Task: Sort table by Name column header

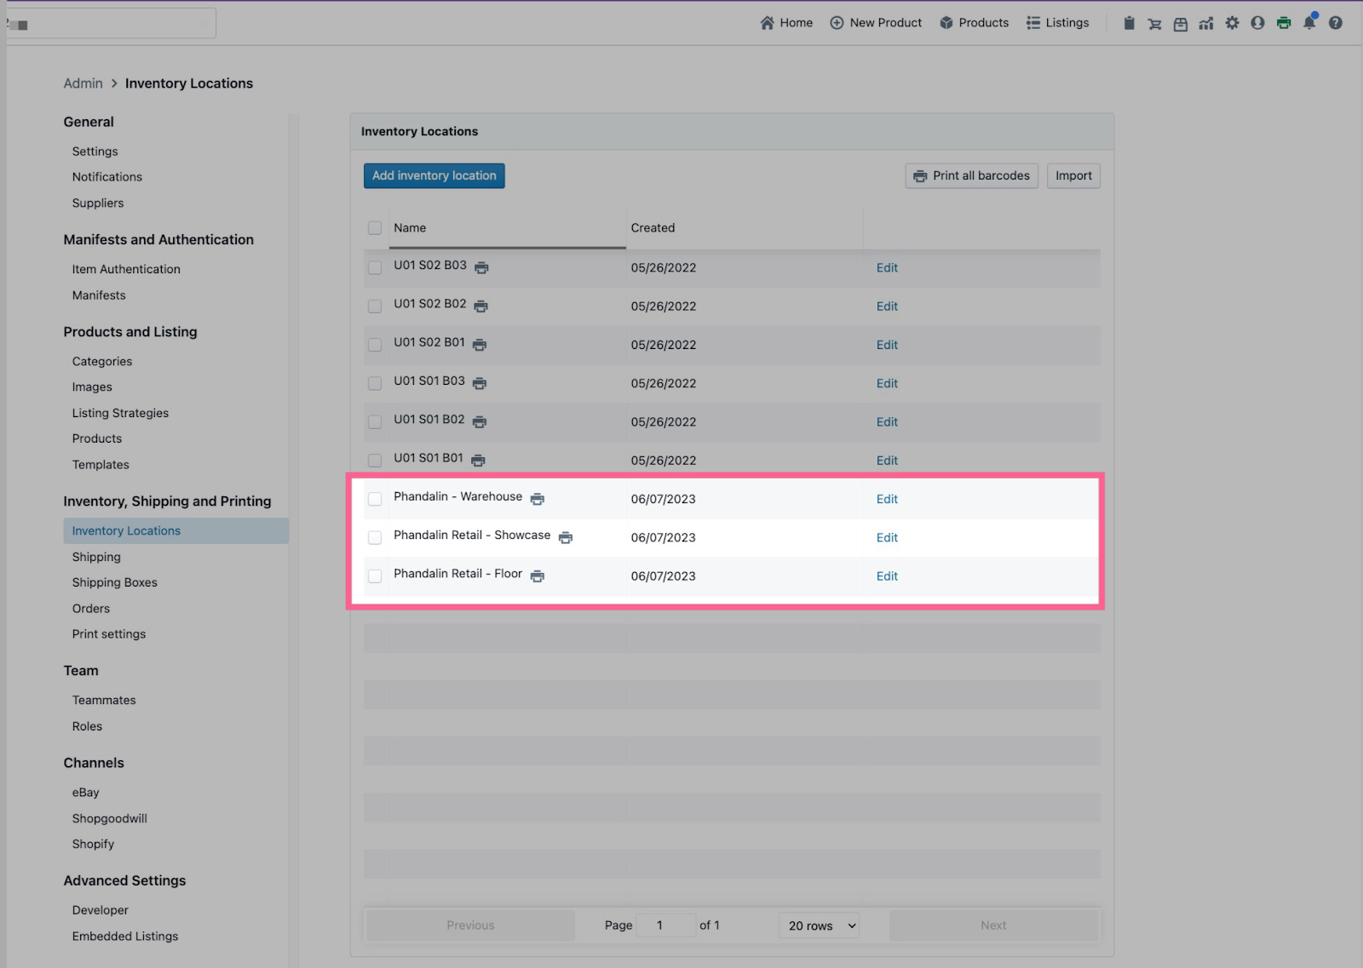Action: coord(410,228)
